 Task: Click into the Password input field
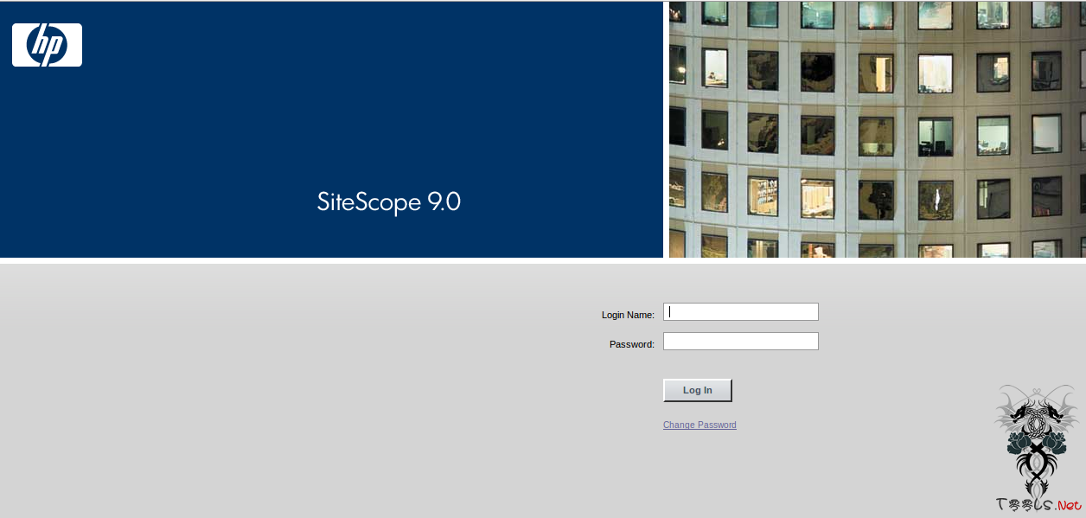740,342
